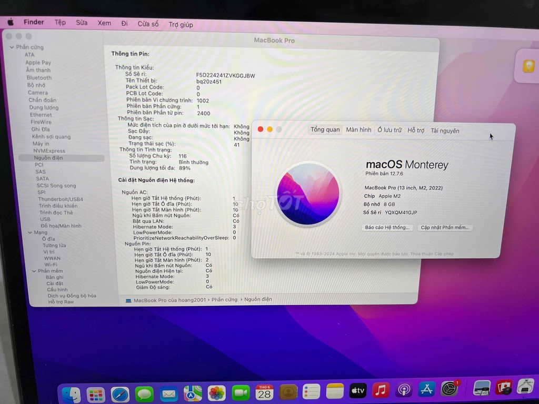The image size is (539, 404).
Task: Click the laptop icon in path bar
Action: (128, 300)
